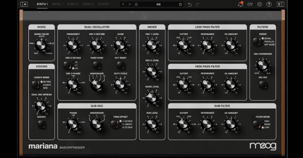
Task: Switch to the CNTRL 2 tab
Action: pyautogui.click(x=88, y=4)
